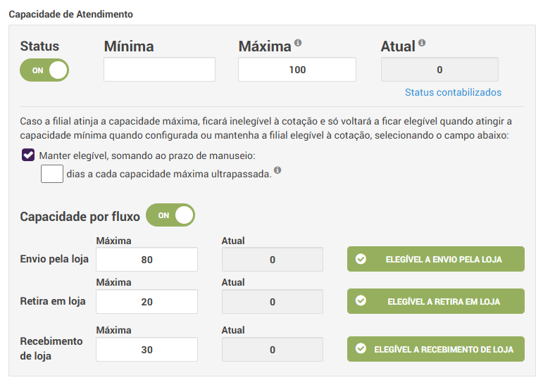Viewport: 543px width, 387px height.
Task: Click checkmark icon in Retira em loja button
Action: coord(361,301)
